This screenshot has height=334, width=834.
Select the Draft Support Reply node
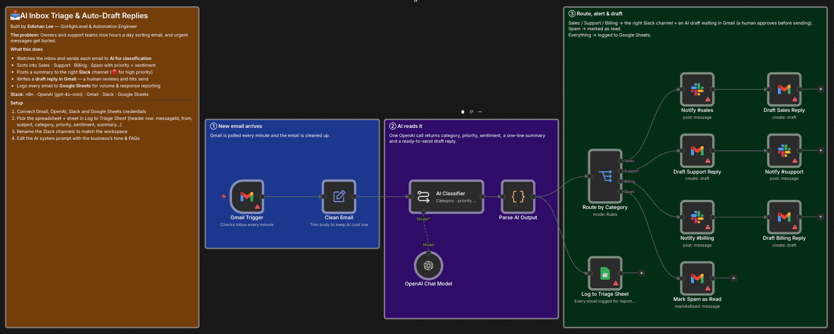click(x=697, y=151)
